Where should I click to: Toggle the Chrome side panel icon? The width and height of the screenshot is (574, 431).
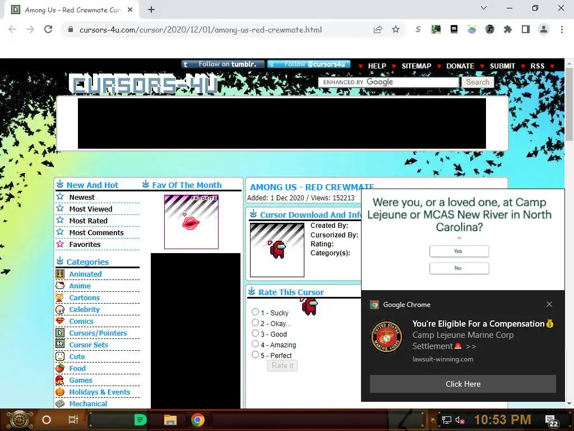point(526,29)
